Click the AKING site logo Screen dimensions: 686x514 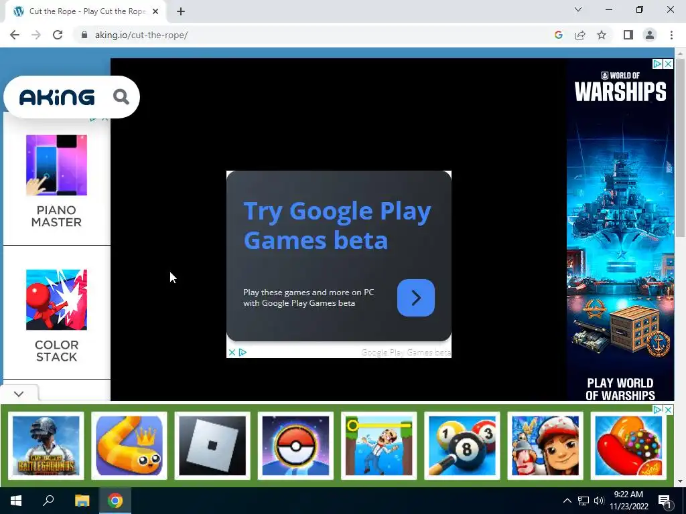57,97
